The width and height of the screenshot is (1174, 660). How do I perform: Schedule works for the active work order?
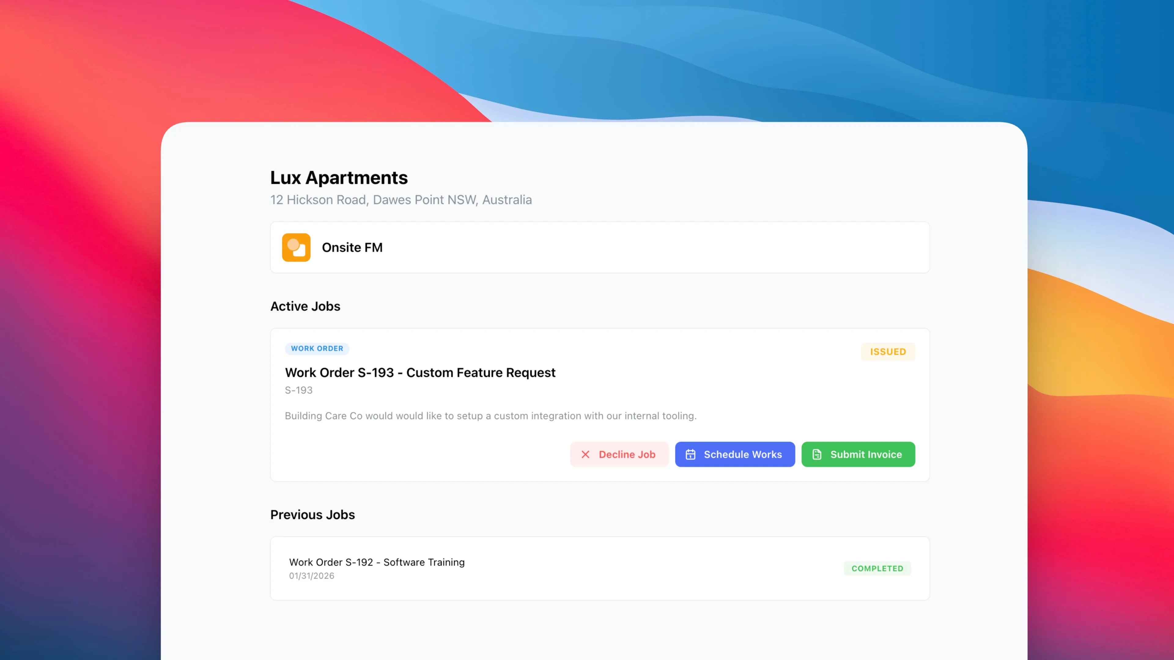pyautogui.click(x=735, y=454)
